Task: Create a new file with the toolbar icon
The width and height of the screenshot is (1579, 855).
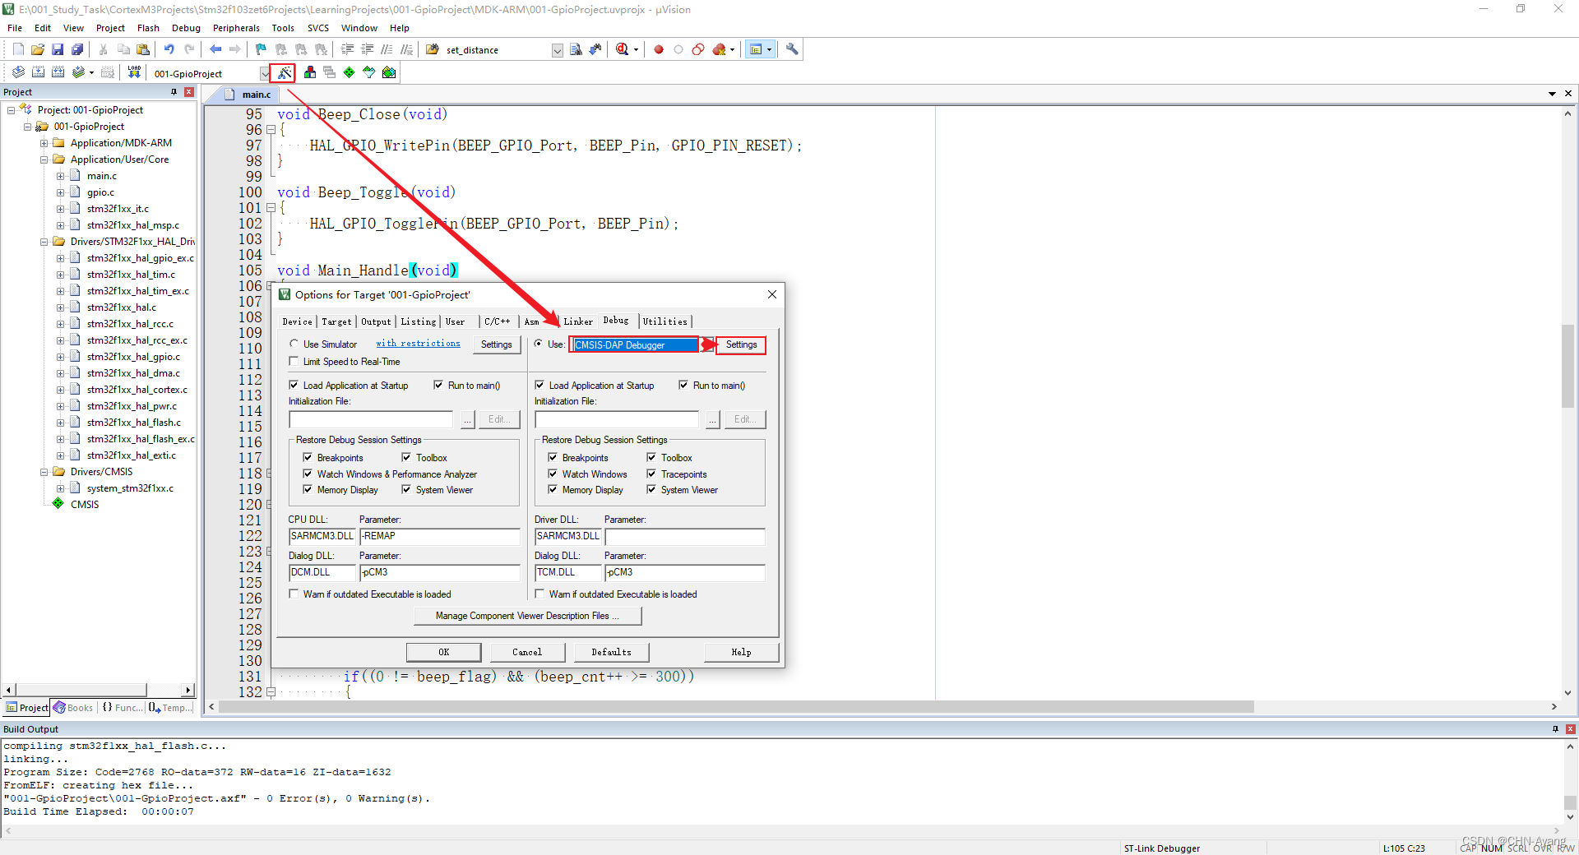Action: [18, 49]
